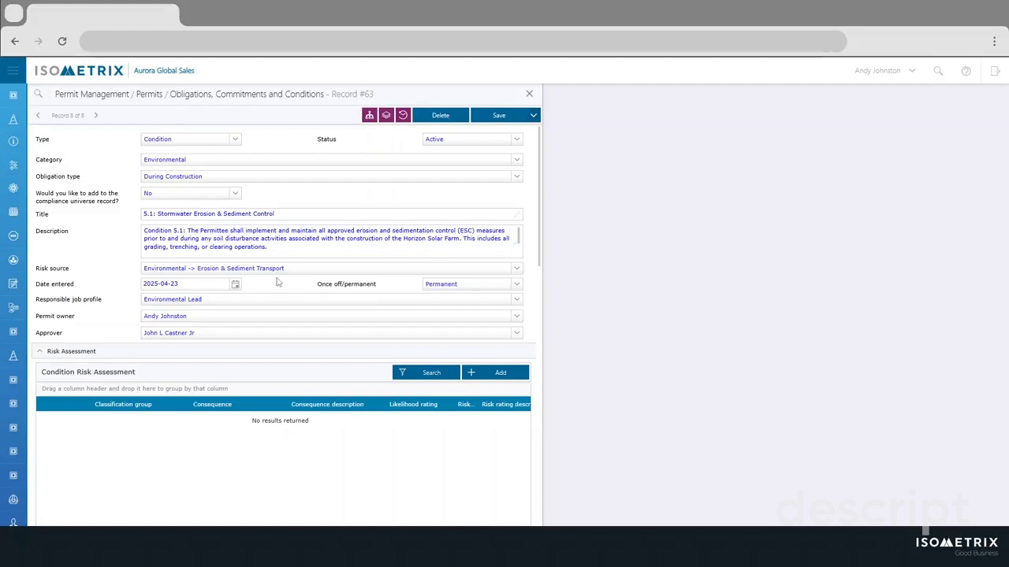The height and width of the screenshot is (567, 1009).
Task: Open Obligations, Commitments and Conditions breadcrumb
Action: pyautogui.click(x=247, y=94)
